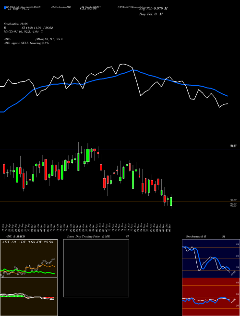Select the 'Stochastics: 13.88' readout

(x=16, y=24)
